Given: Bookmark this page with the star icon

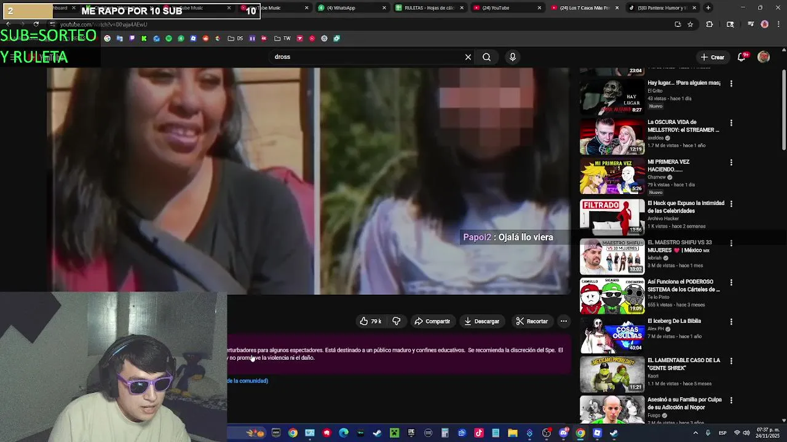Looking at the screenshot, I should 690,25.
